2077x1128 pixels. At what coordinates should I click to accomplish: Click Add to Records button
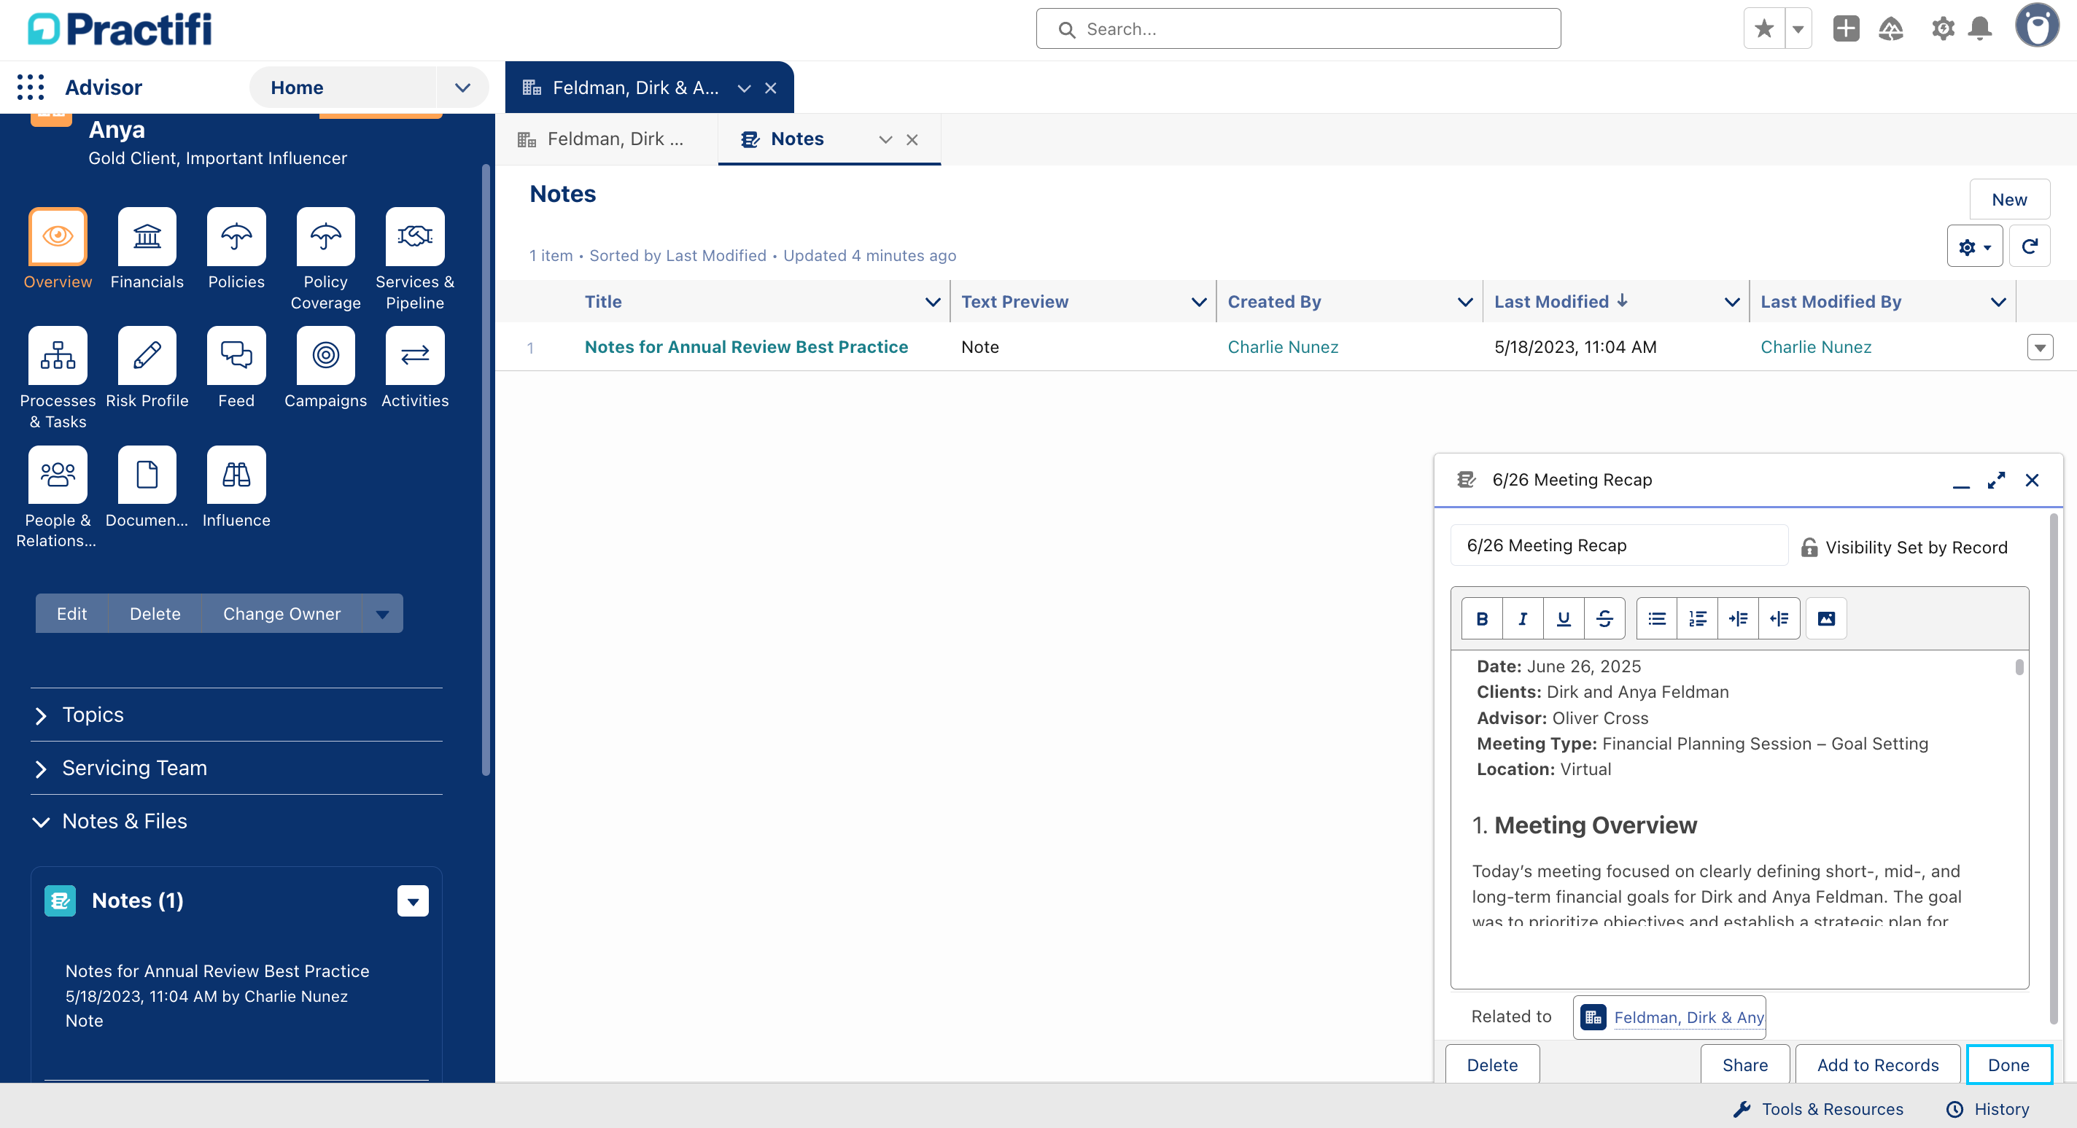tap(1878, 1065)
